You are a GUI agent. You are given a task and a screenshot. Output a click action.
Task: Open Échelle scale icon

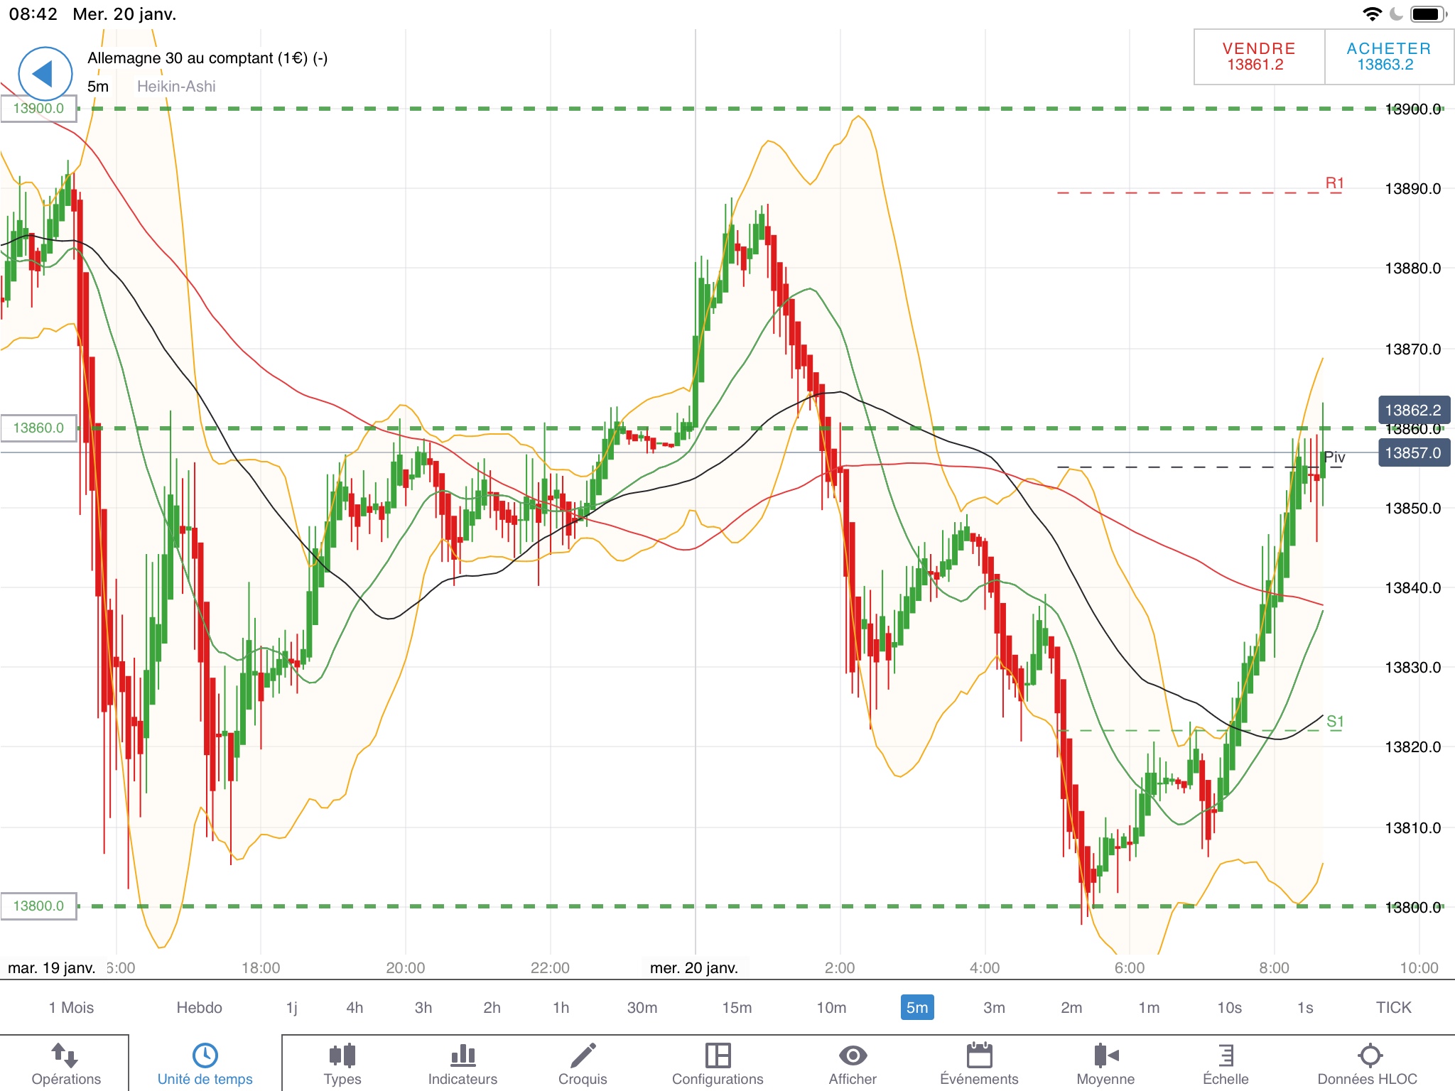pyautogui.click(x=1226, y=1055)
